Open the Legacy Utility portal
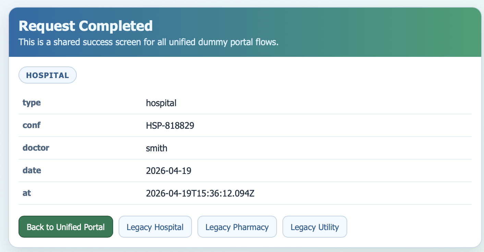This screenshot has height=252, width=484. point(314,227)
